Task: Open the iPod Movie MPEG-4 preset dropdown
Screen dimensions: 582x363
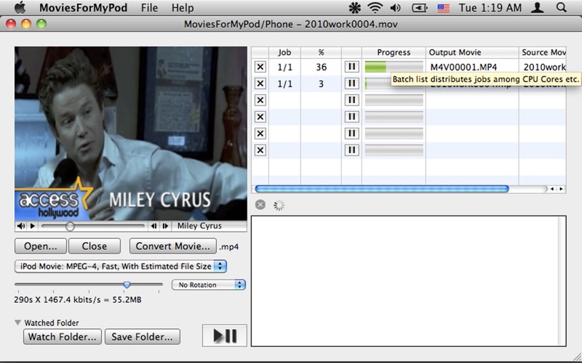Action: point(121,266)
